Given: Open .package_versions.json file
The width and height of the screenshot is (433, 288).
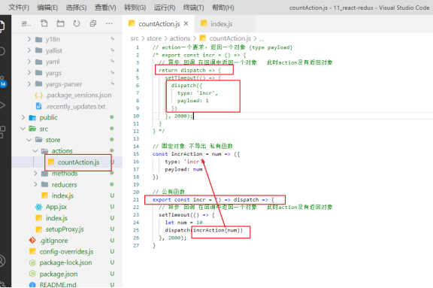Looking at the screenshot, I should coord(67,95).
